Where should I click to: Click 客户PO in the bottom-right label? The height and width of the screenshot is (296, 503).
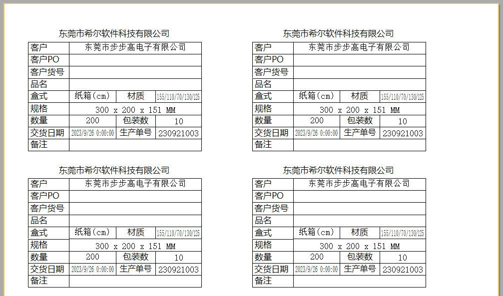pyautogui.click(x=269, y=196)
